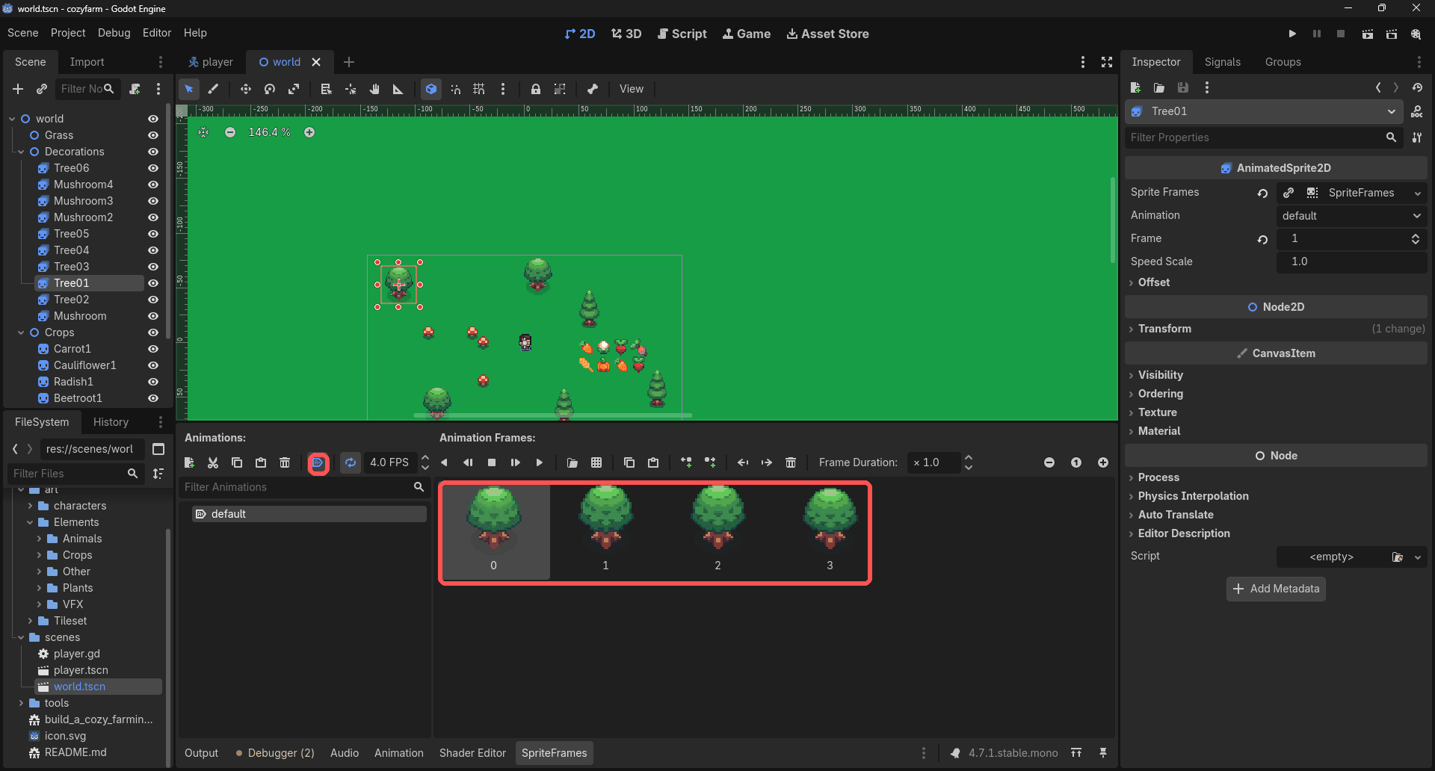Expand the characters folder in FileSystem

click(x=30, y=506)
